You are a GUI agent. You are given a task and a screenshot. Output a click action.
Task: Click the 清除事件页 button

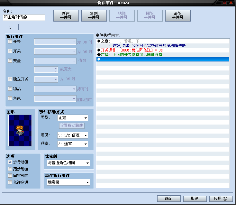tap(178, 15)
